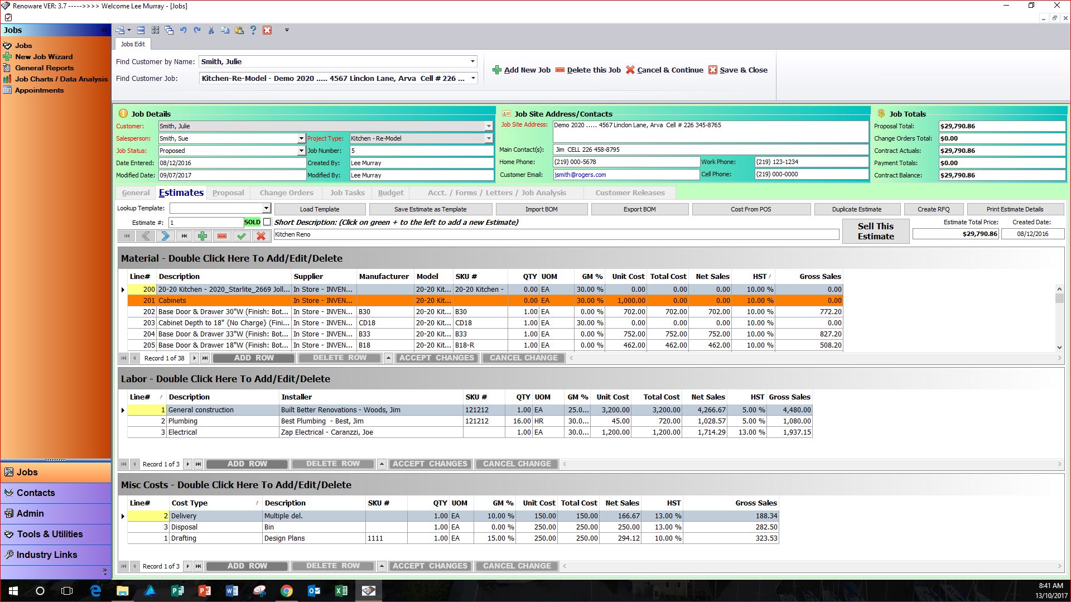Open the Find Customer by Name dropdown

point(472,61)
